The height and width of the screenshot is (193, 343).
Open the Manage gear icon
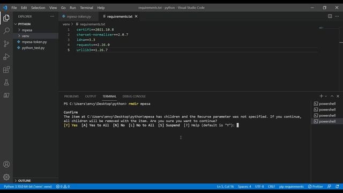(6, 177)
